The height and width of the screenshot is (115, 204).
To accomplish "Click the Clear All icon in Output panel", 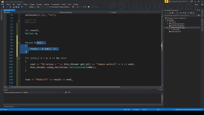I will click(x=66, y=92).
